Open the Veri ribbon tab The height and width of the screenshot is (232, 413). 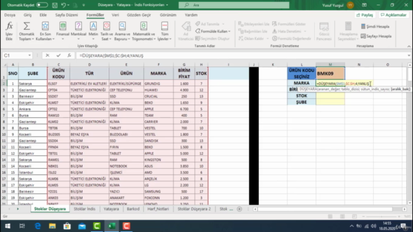click(116, 15)
